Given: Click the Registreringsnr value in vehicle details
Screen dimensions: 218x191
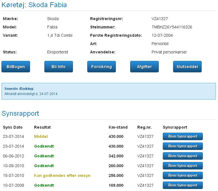Looking at the screenshot, I should click(160, 19).
